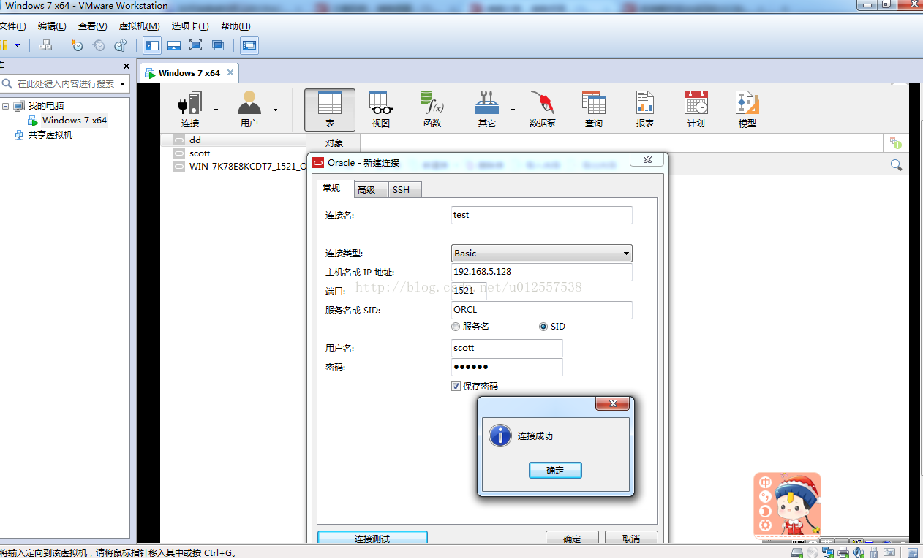Click the 连接名 input field
This screenshot has height=559, width=923.
pos(542,215)
